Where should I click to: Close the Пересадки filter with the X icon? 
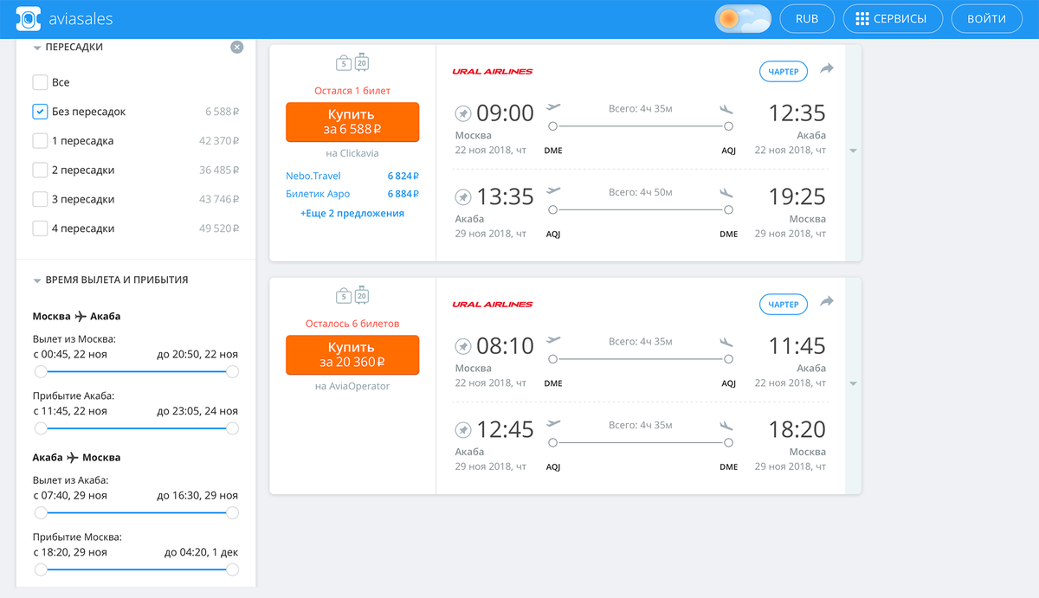tap(237, 48)
